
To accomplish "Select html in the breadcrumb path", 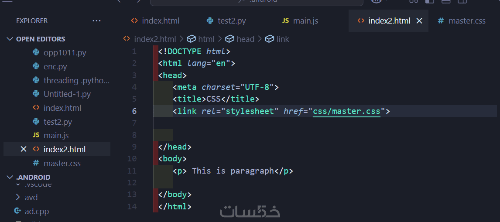I will click(206, 39).
